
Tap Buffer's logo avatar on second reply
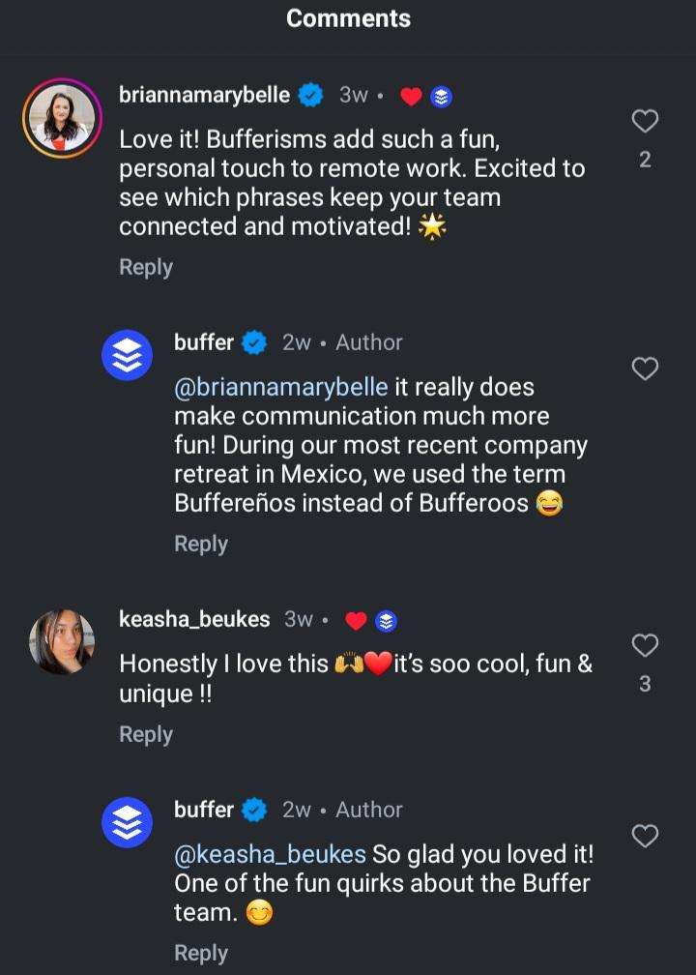click(x=127, y=822)
